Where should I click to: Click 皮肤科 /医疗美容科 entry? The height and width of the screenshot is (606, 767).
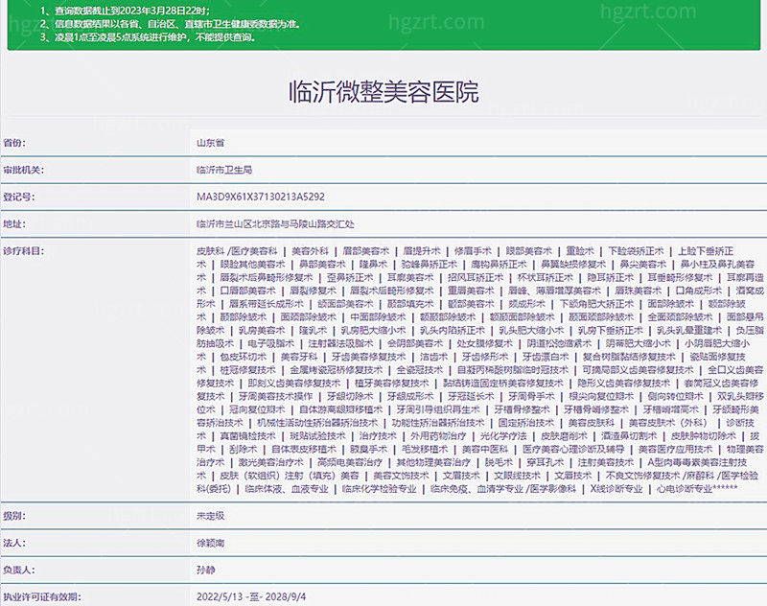point(237,251)
